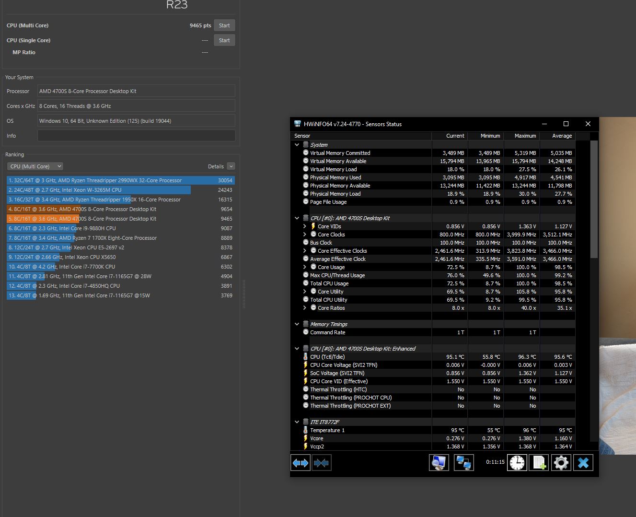
Task: Close the HWiNFO64 Sensors Status window
Action: point(588,124)
